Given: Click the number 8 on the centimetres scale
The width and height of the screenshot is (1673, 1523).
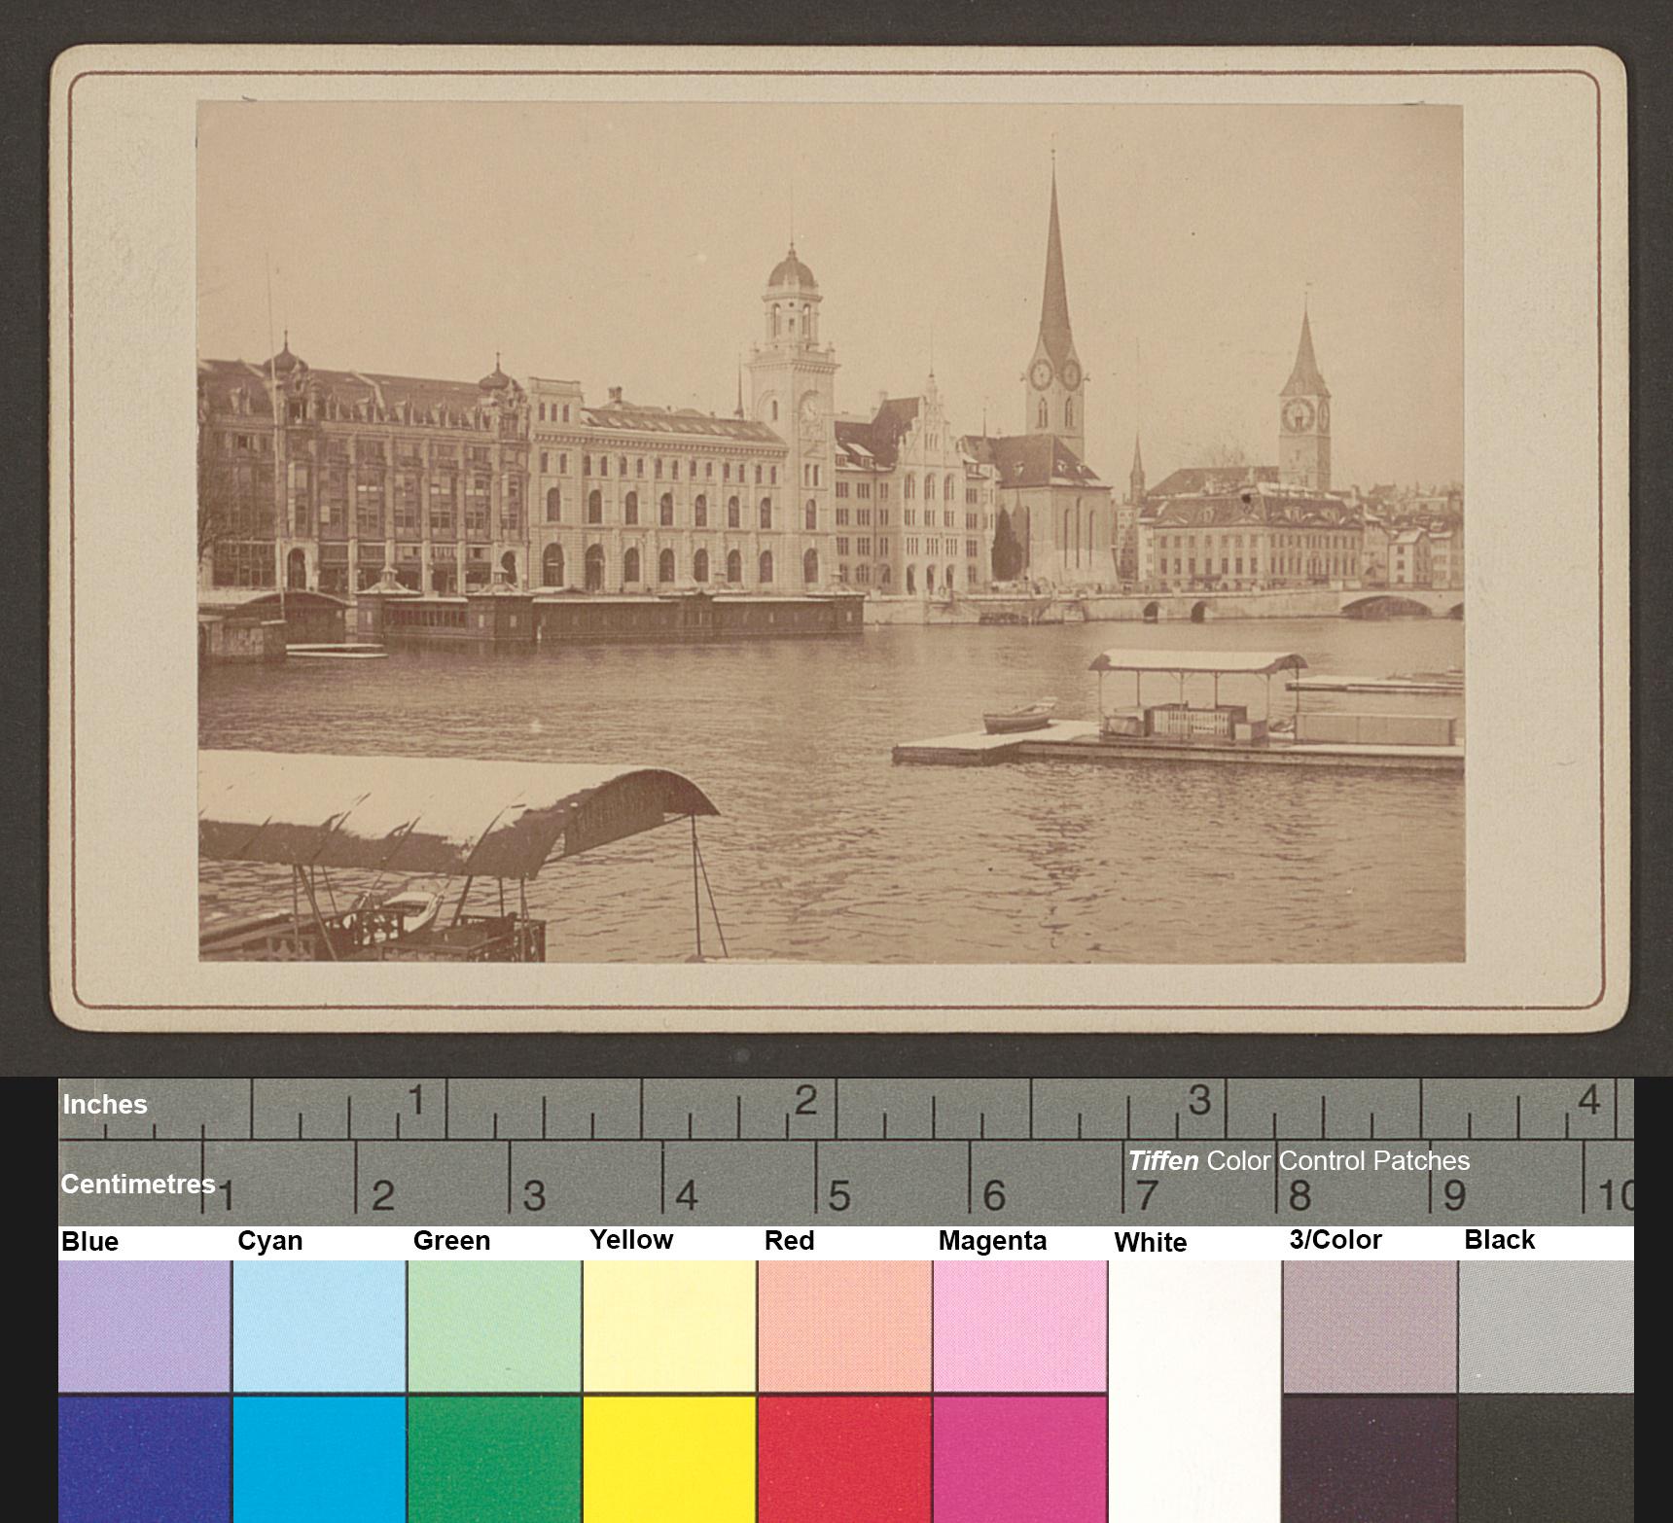Looking at the screenshot, I should [x=1299, y=1196].
